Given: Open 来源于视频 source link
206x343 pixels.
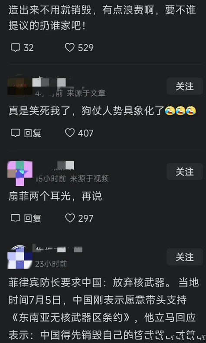Looking at the screenshot, I should click(89, 179).
